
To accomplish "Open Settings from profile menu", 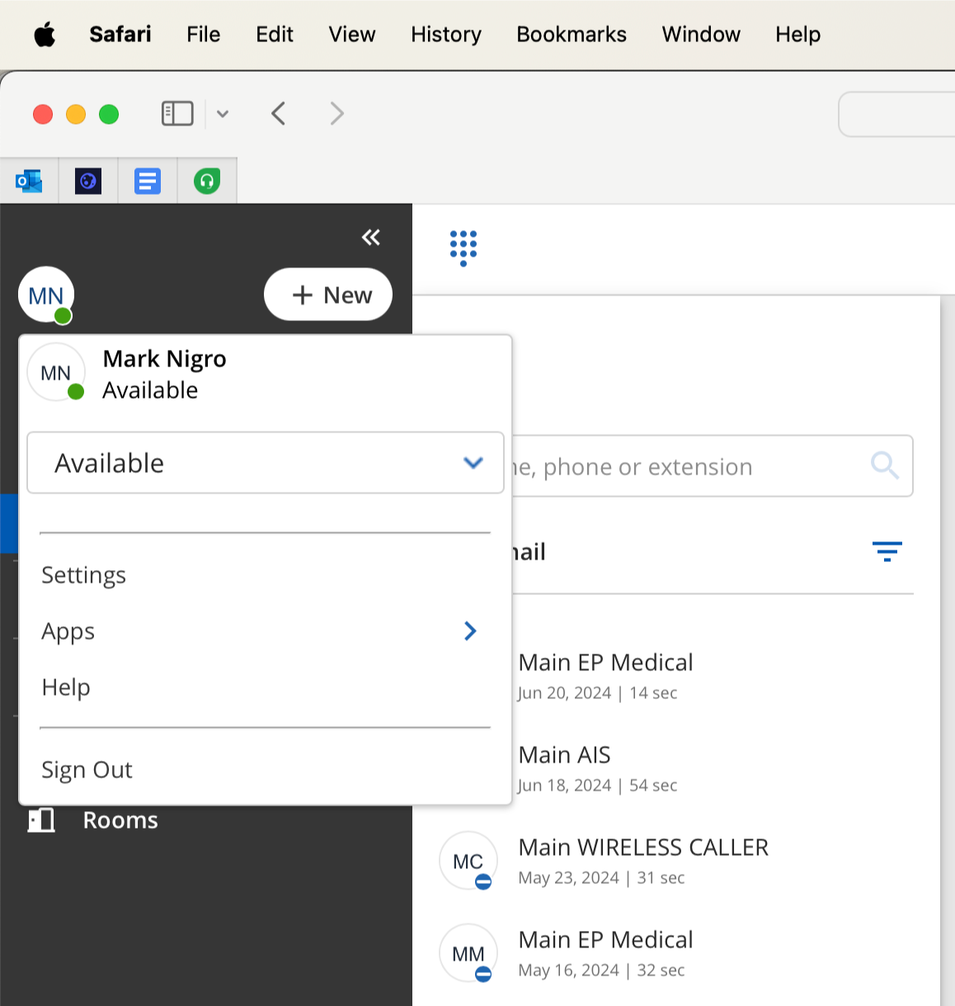I will [x=83, y=575].
